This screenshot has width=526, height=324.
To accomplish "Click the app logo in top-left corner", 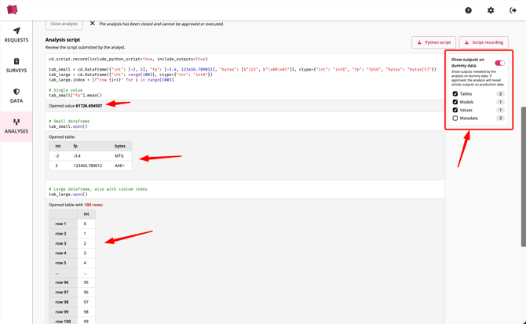I will coord(12,10).
